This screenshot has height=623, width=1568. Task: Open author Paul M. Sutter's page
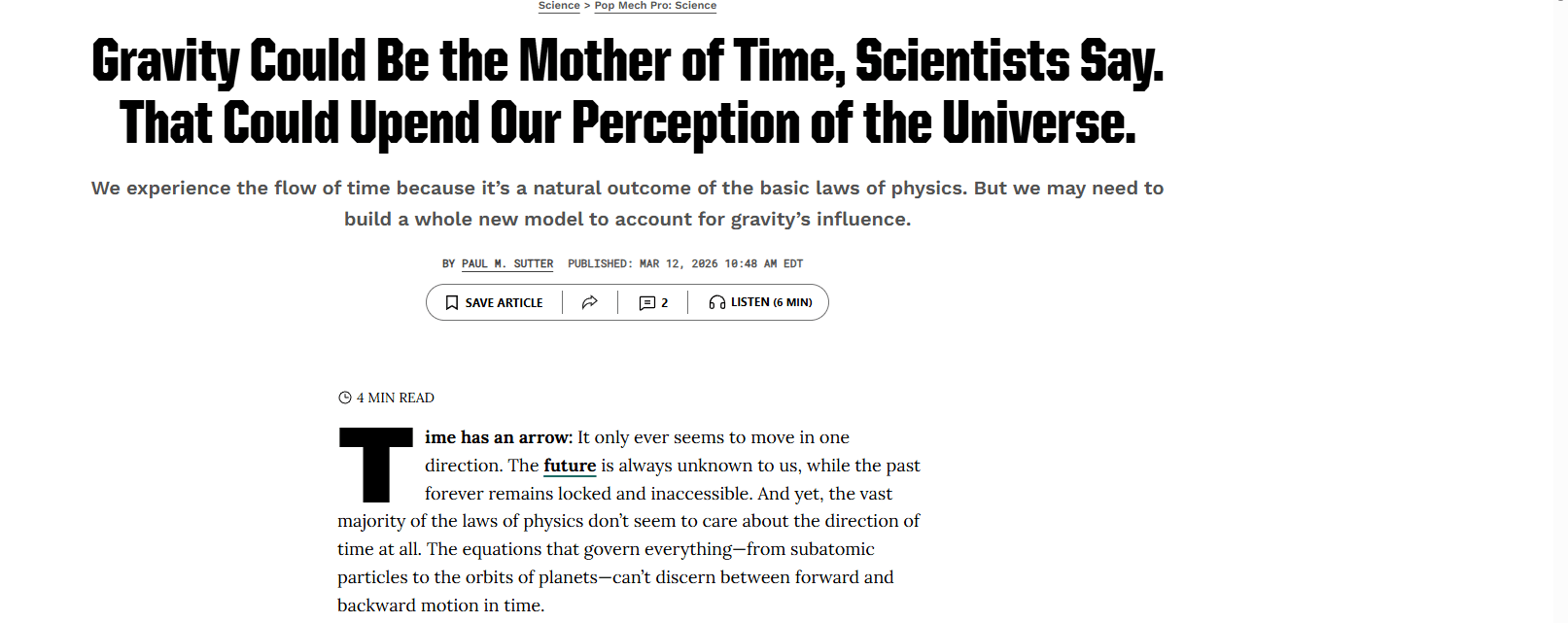tap(507, 263)
